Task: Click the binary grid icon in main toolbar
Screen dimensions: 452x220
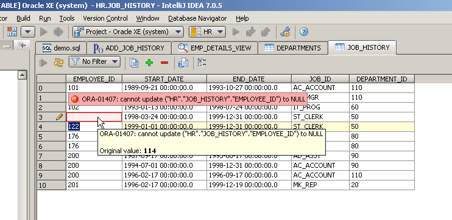Action: 12,32
